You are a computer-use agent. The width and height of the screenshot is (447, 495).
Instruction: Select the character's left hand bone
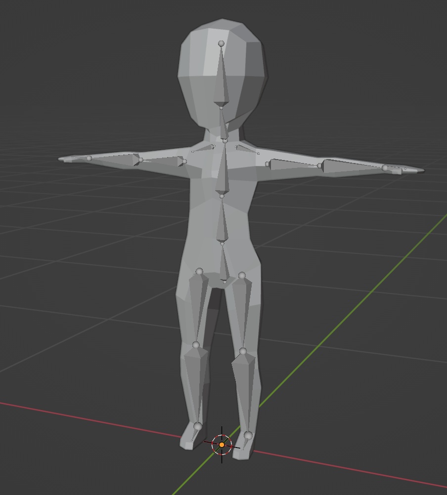(396, 169)
